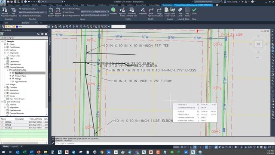Select Appurtenances in the tree
The width and height of the screenshot is (275, 155).
[21, 82]
